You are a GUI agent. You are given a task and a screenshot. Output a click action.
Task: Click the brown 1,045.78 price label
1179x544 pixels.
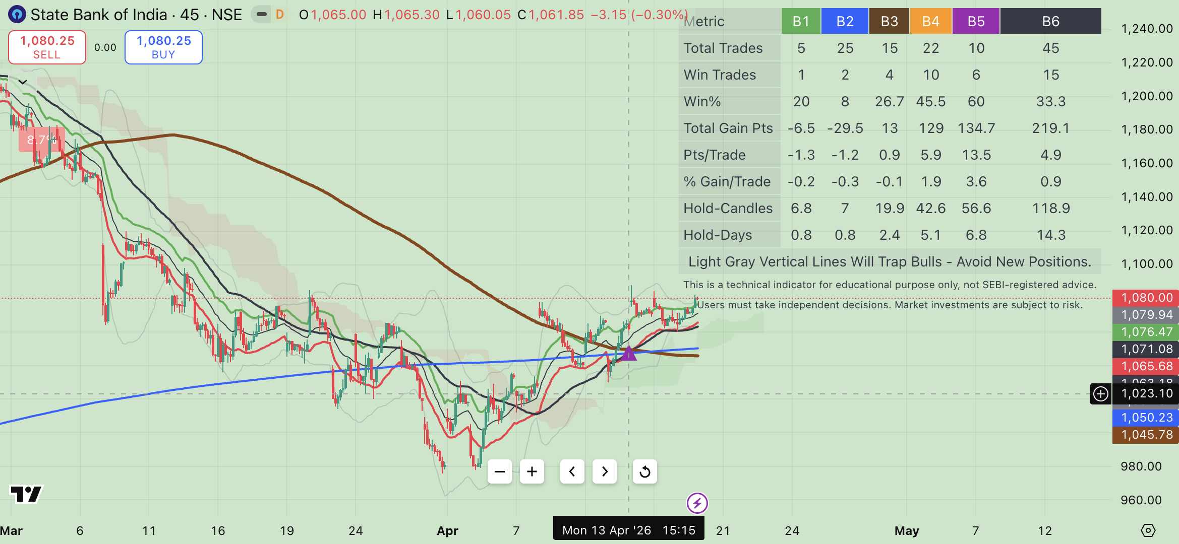(1146, 435)
